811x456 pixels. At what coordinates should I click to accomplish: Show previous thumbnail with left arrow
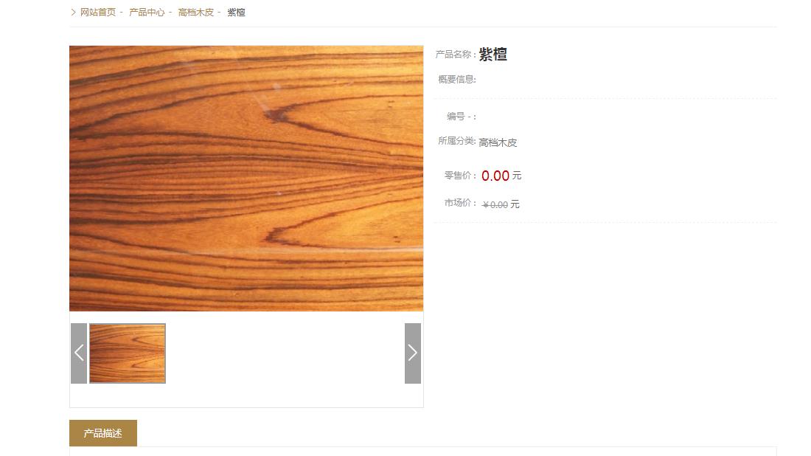click(79, 353)
